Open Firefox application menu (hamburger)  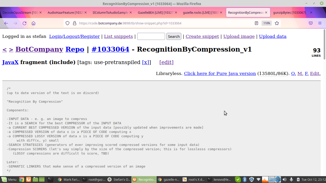point(320,23)
